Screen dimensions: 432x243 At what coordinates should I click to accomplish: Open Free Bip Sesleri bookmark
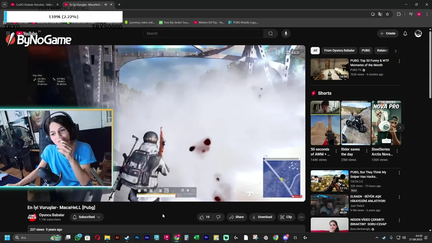coord(174,23)
